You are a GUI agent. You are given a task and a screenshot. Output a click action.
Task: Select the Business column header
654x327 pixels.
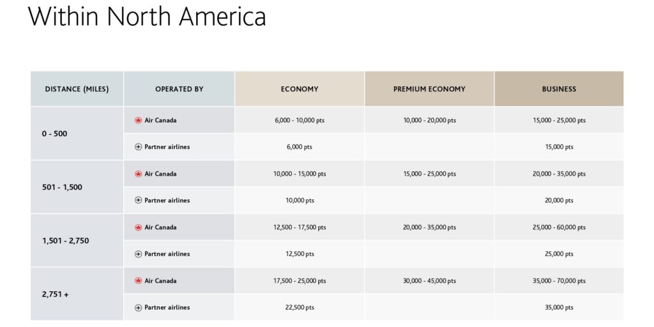pos(559,89)
